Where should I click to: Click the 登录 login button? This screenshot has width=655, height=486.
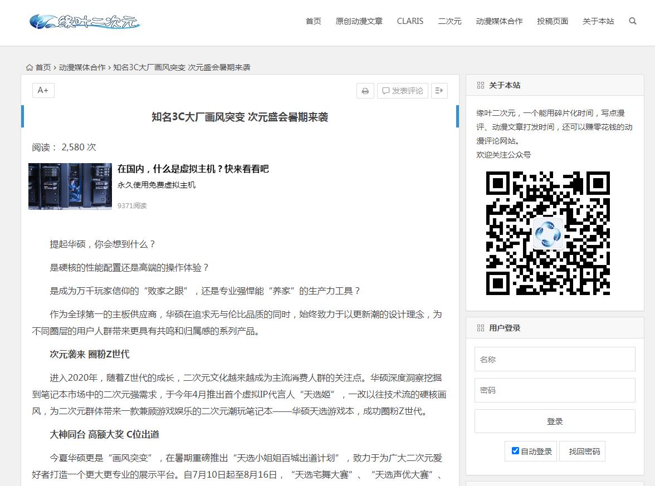555,421
